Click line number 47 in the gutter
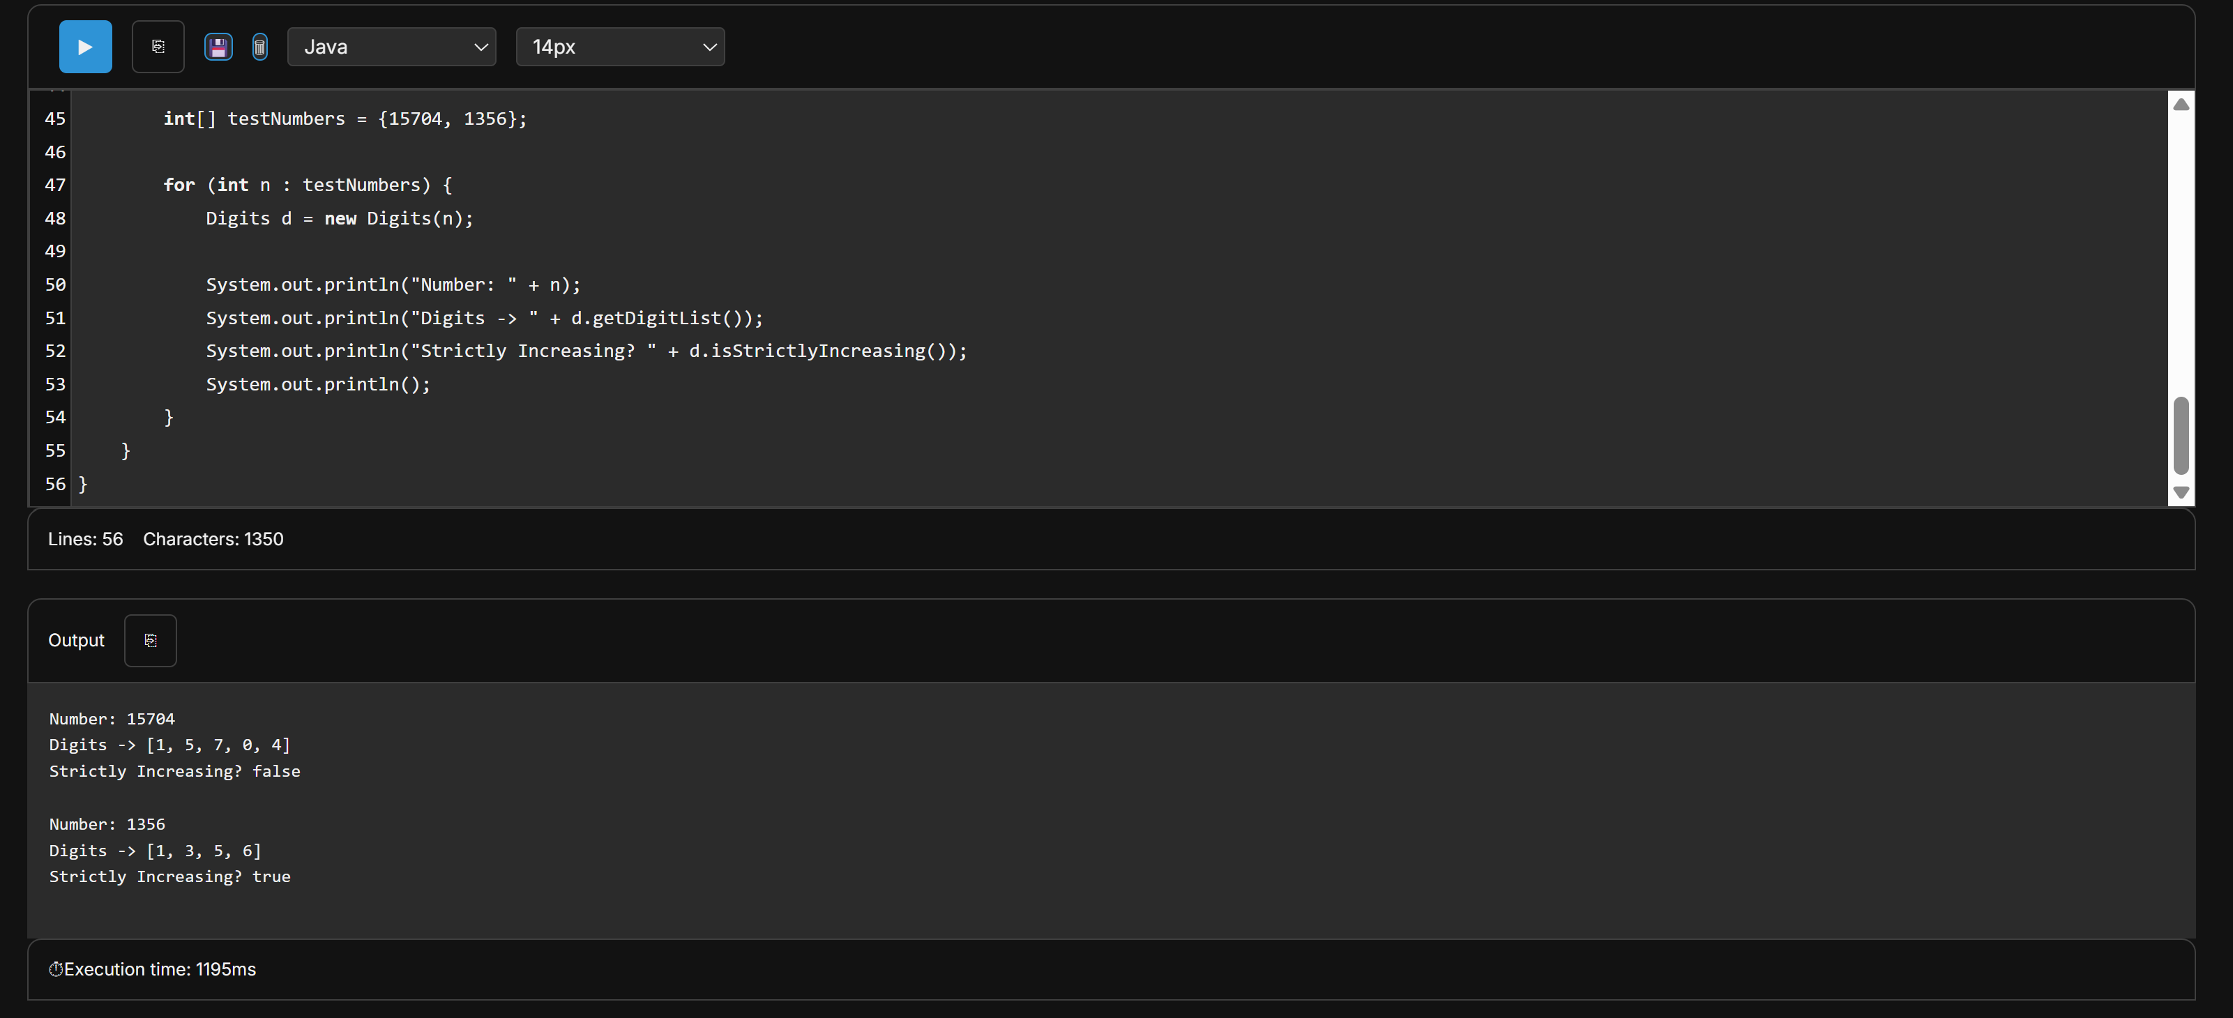This screenshot has width=2233, height=1018. coord(54,185)
